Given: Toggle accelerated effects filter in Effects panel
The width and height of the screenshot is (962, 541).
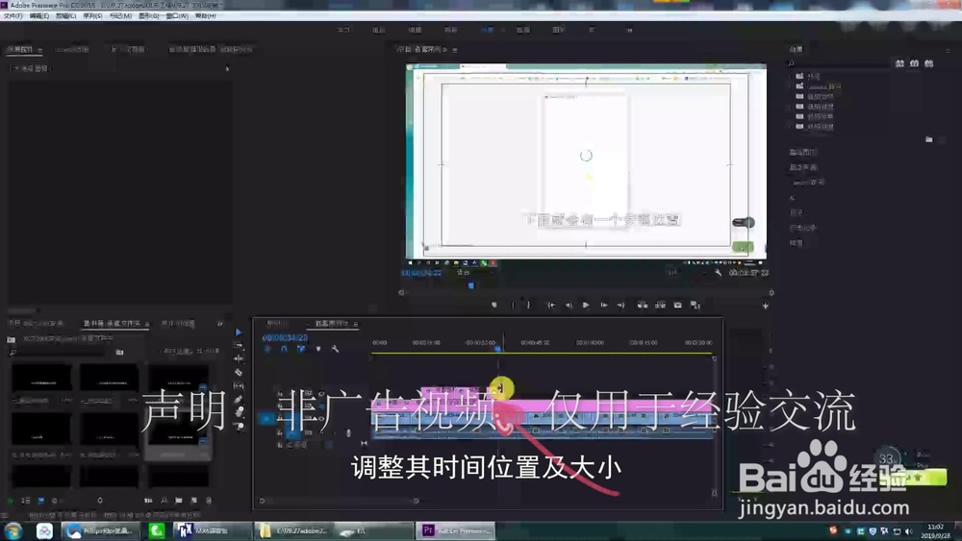Looking at the screenshot, I should point(899,63).
